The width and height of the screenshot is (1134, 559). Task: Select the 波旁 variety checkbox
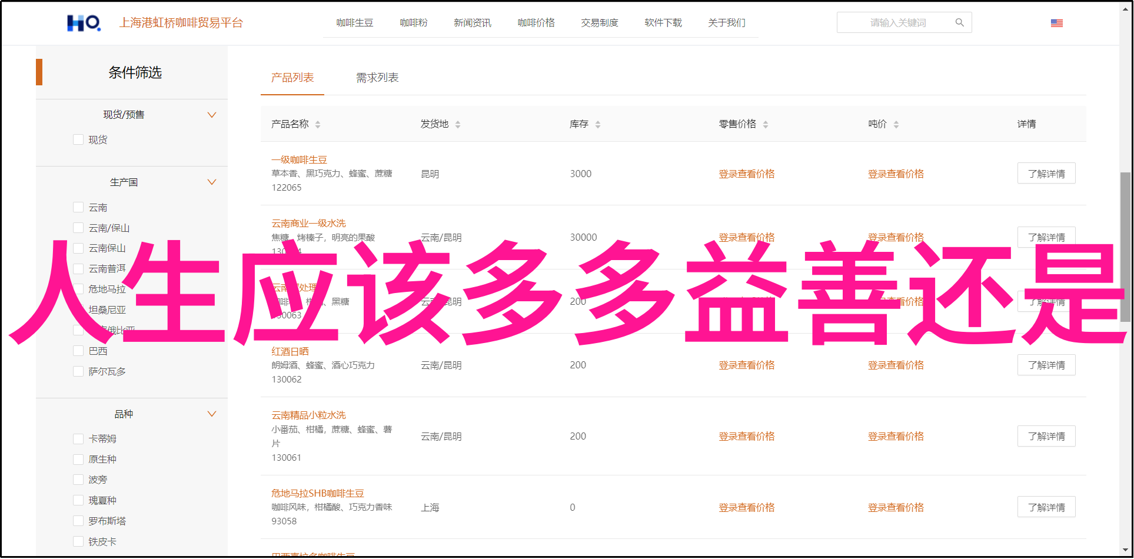click(x=78, y=480)
